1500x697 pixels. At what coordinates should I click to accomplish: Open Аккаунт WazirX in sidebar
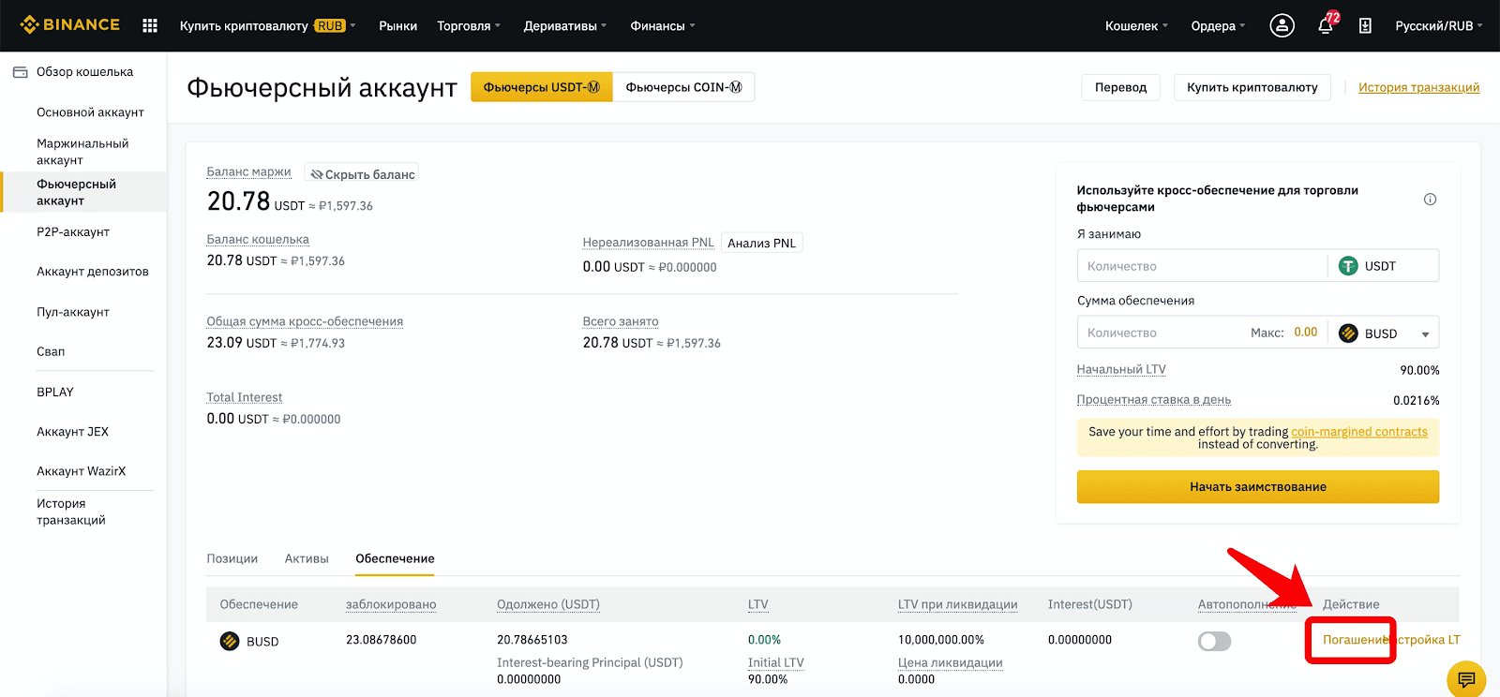tap(81, 471)
